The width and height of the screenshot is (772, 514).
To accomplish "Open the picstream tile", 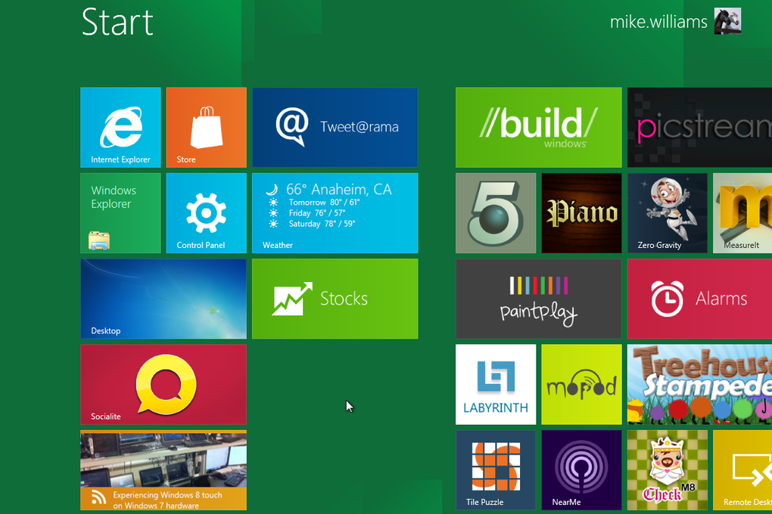I will click(x=699, y=128).
